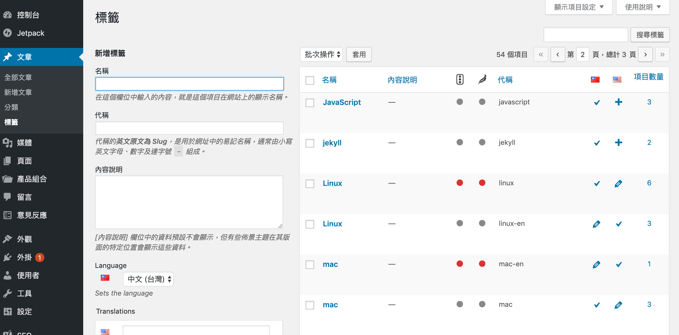679x335 pixels.
Task: Open the JavaScript tag link
Action: pyautogui.click(x=342, y=102)
